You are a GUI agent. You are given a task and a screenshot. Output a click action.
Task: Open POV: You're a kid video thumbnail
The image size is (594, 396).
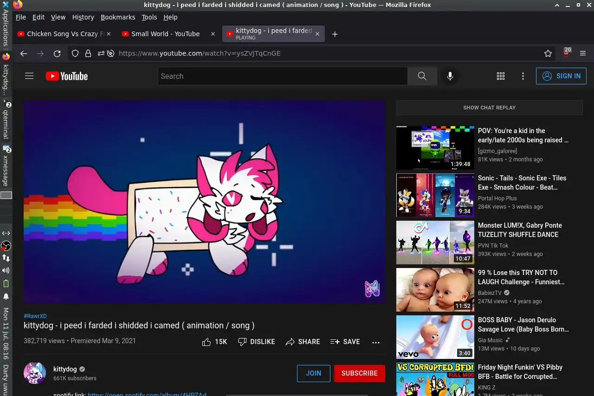435,148
